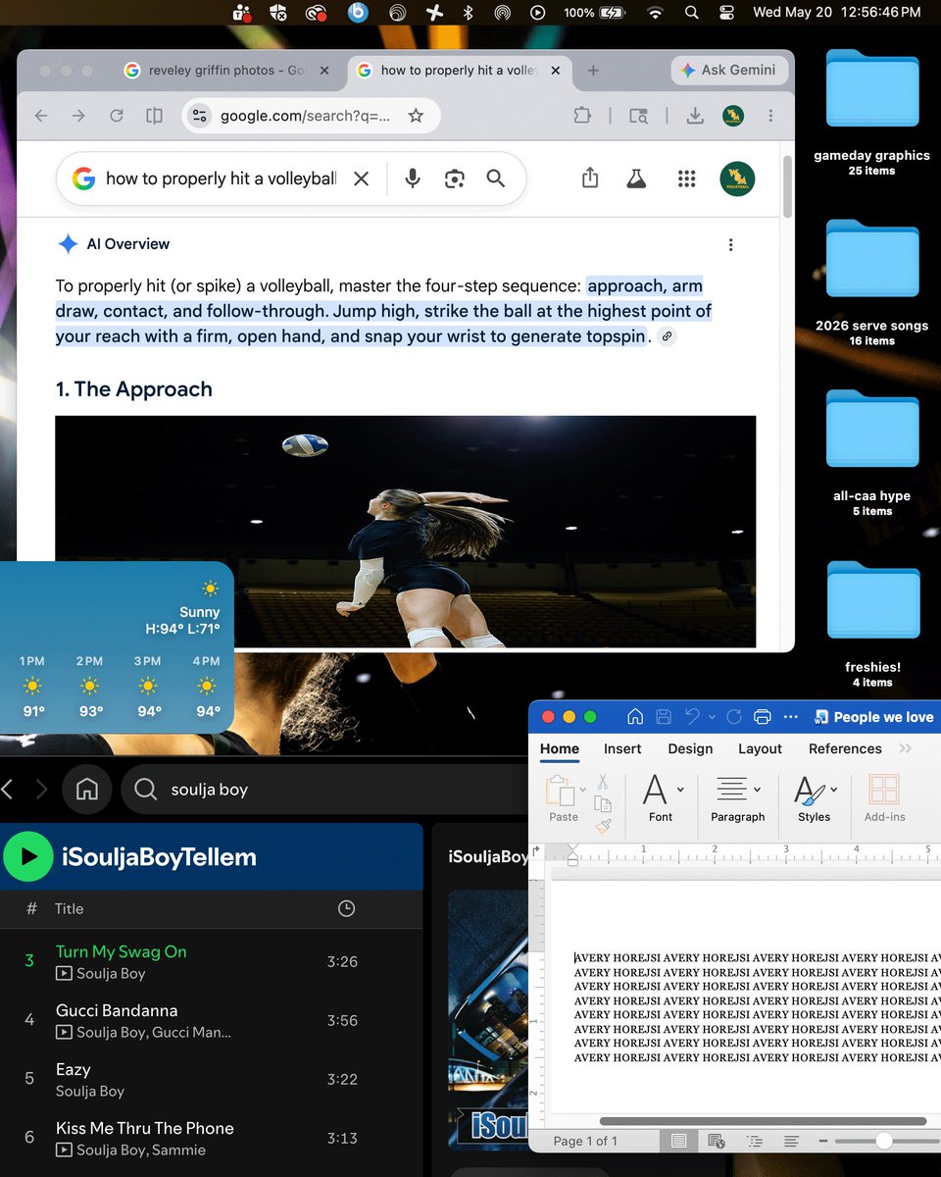Open the Chrome three-dot menu
The image size is (941, 1177).
[770, 116]
